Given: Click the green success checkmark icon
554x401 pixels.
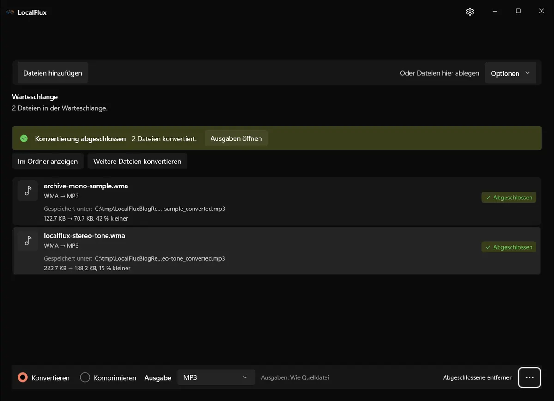Looking at the screenshot, I should 24,138.
